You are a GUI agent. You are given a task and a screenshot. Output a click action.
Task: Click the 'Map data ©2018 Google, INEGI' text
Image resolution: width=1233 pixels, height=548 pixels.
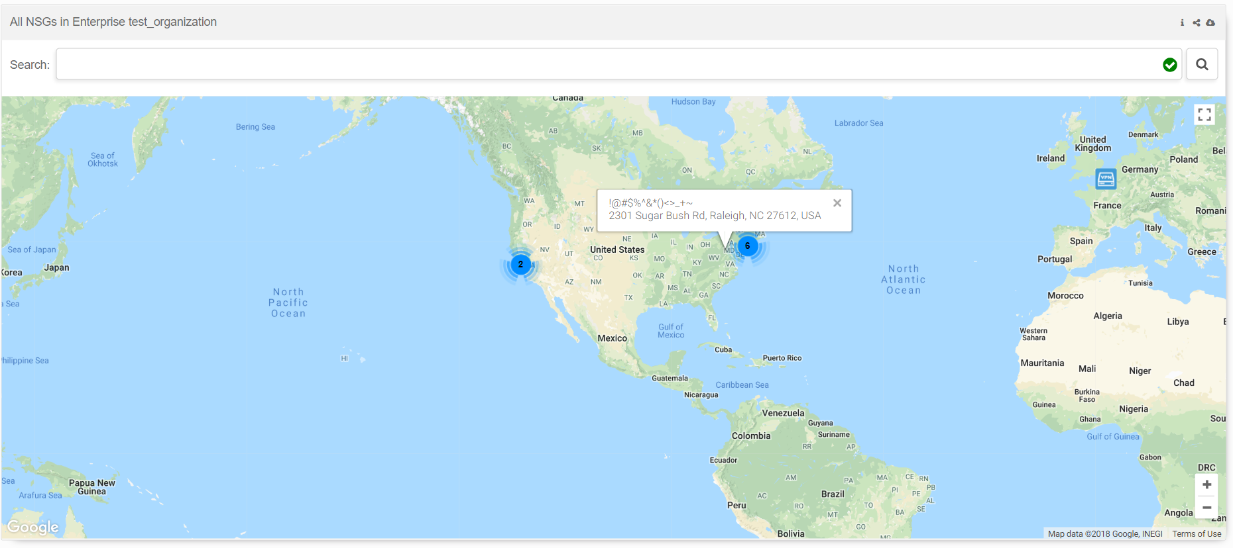pyautogui.click(x=1105, y=534)
